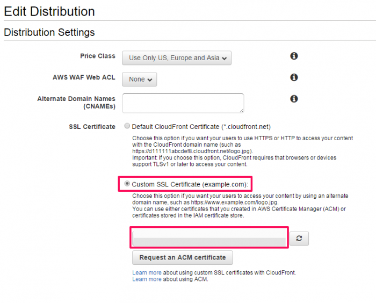Viewport: 376px width, 303px height.
Task: Open the Price Class dropdown
Action: click(x=177, y=58)
